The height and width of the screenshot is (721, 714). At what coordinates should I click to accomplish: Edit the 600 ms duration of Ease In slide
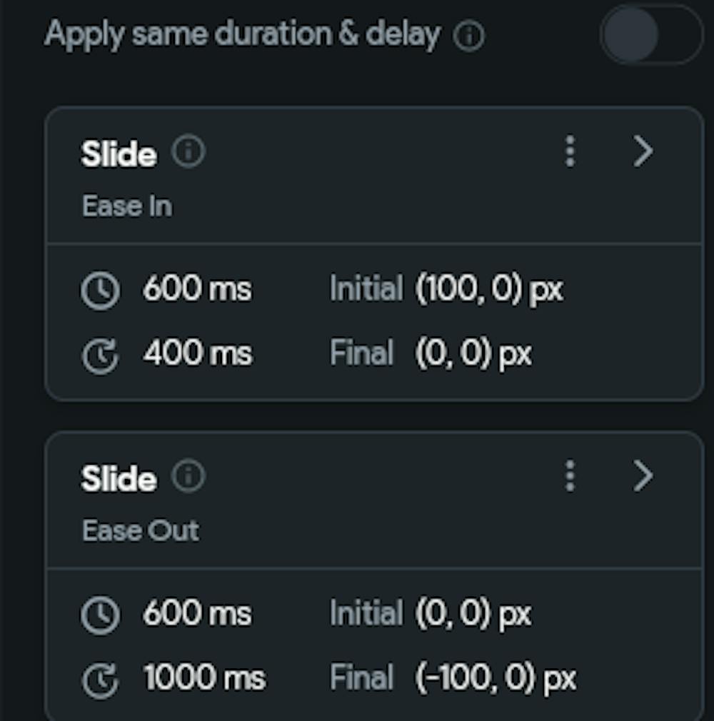tap(197, 289)
